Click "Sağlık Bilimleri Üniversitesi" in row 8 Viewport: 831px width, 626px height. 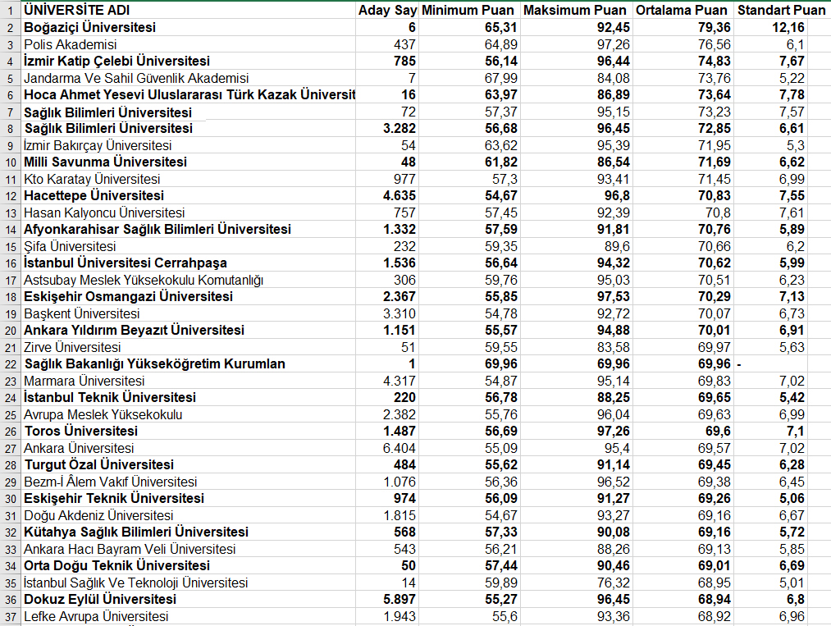click(x=189, y=128)
